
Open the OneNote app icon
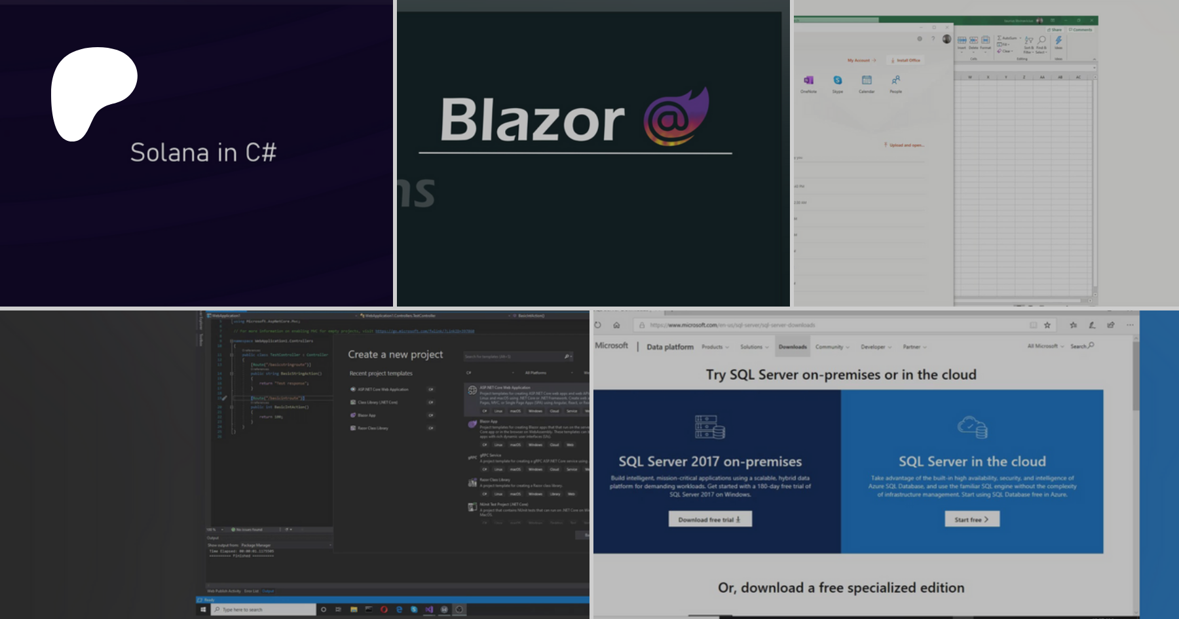[808, 81]
